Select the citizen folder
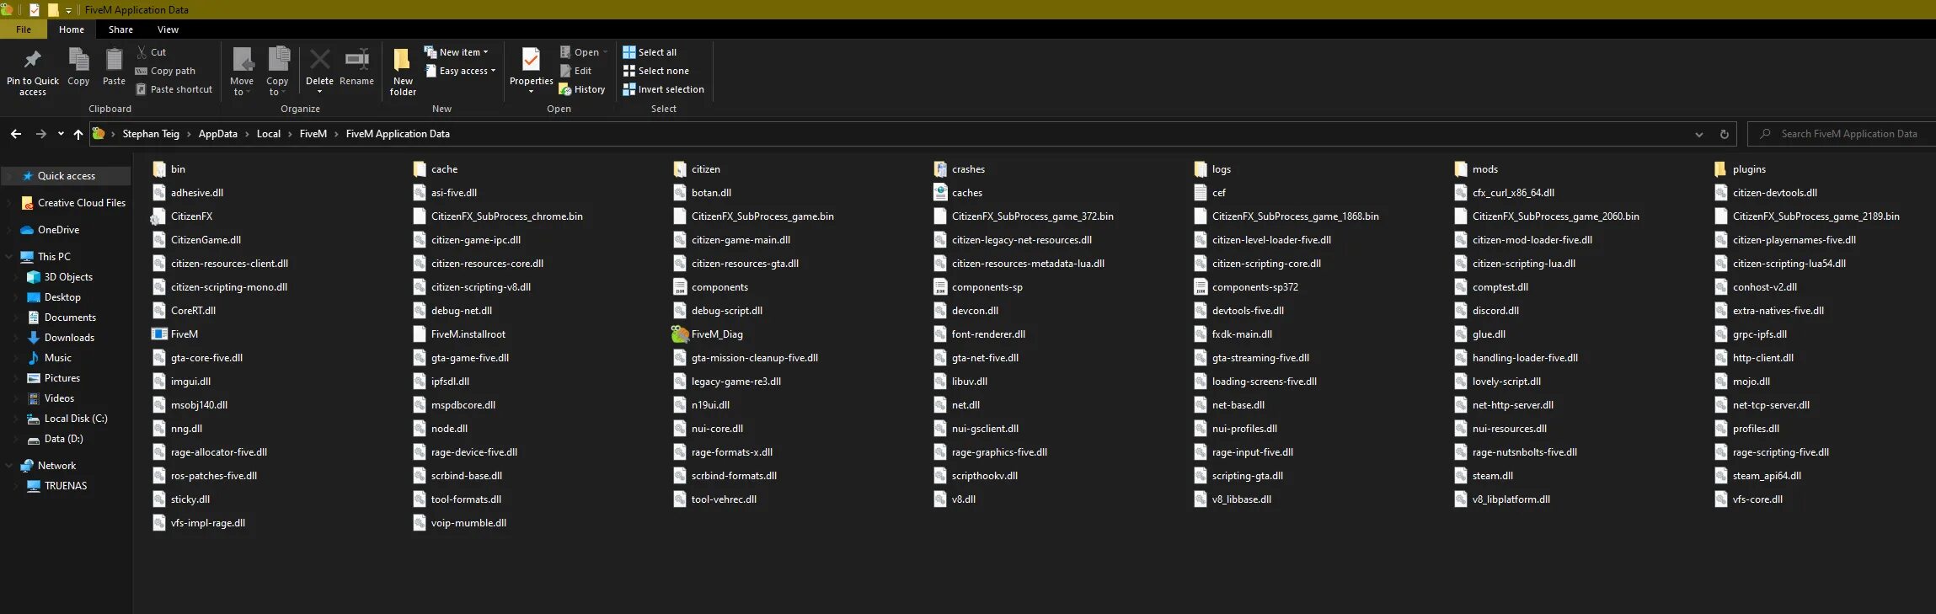1936x614 pixels. (697, 169)
